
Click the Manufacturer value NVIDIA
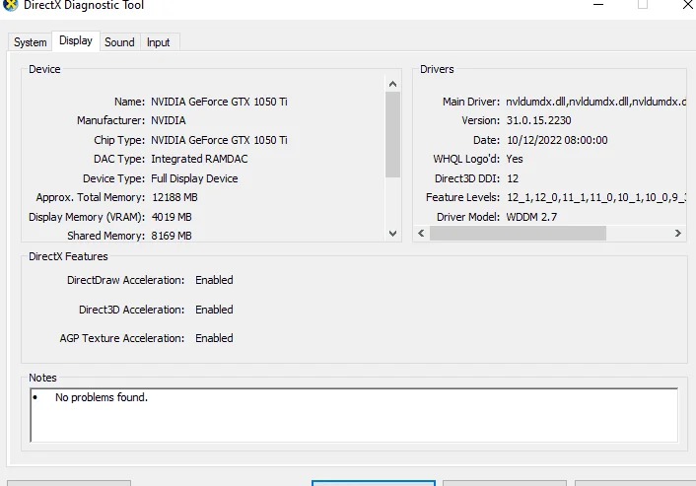tap(169, 120)
